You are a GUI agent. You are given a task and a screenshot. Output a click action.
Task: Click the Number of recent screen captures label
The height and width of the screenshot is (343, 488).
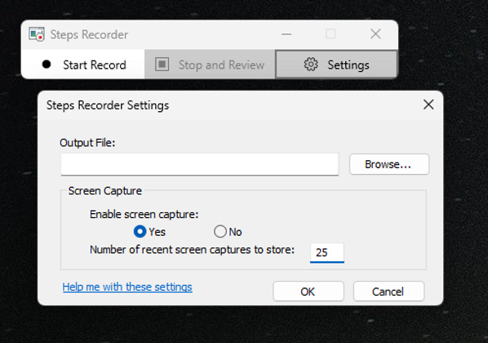[x=192, y=250]
